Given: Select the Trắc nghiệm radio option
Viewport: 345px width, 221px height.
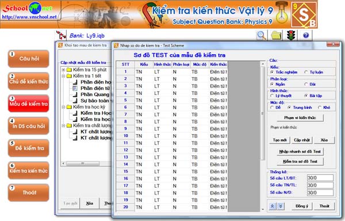Looking at the screenshot, I should 272,72.
